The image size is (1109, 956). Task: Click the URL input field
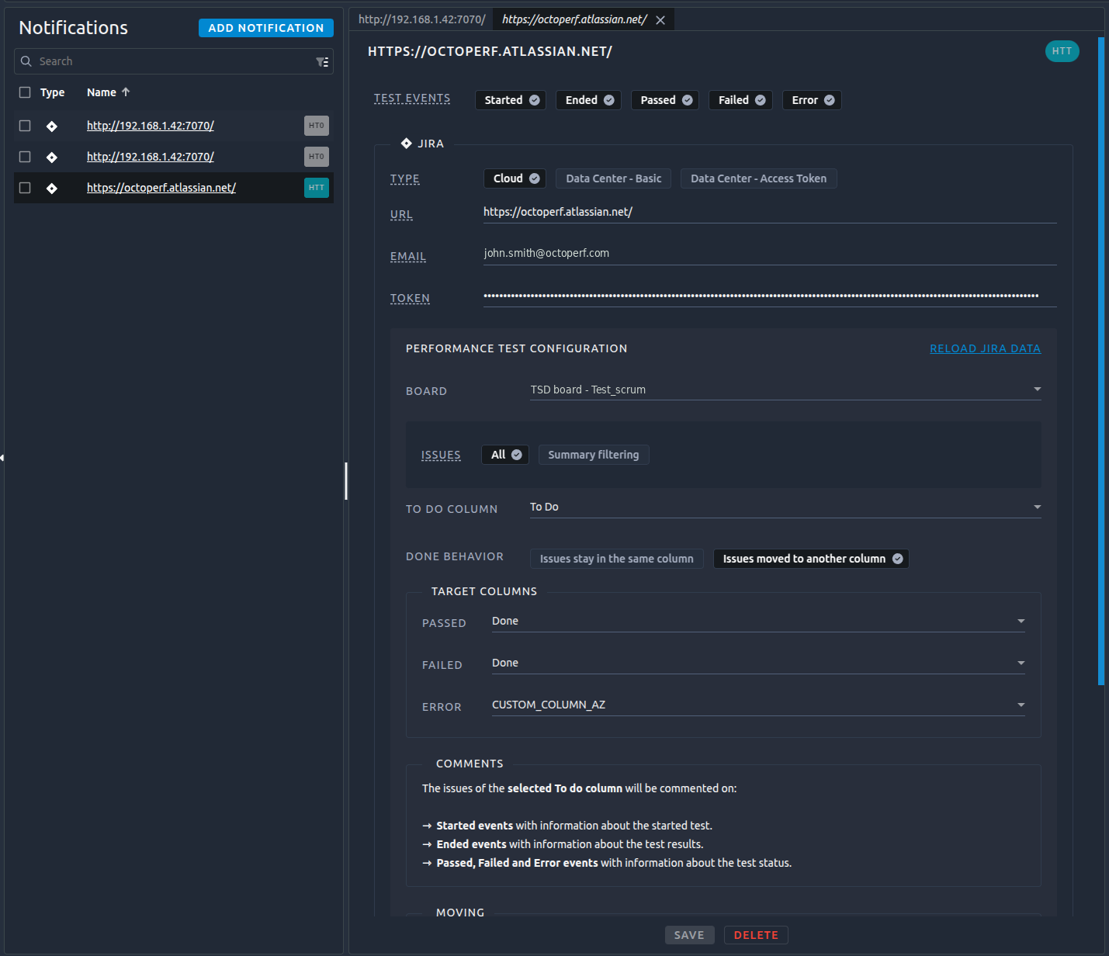770,212
